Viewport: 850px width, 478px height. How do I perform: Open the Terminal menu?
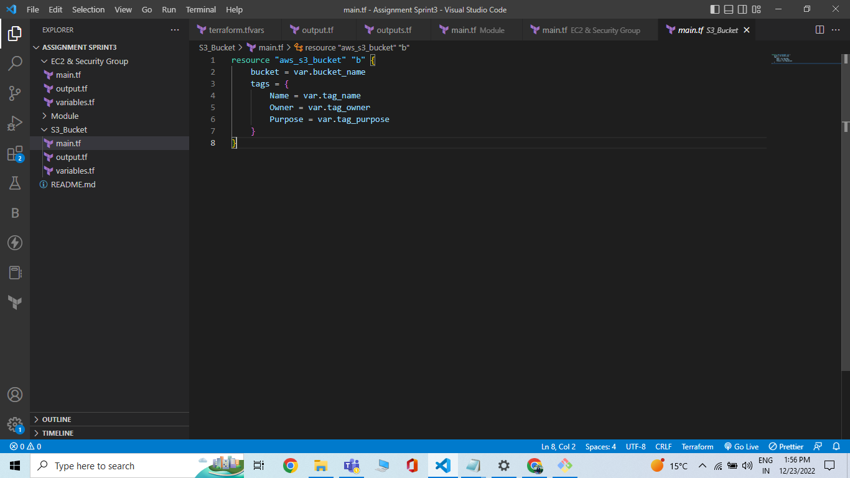tap(200, 9)
